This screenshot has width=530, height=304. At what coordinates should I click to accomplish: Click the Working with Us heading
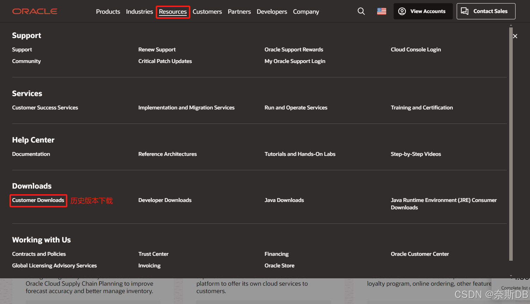[41, 240]
